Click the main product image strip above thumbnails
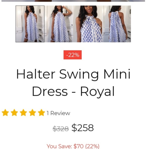 point(73,1)
